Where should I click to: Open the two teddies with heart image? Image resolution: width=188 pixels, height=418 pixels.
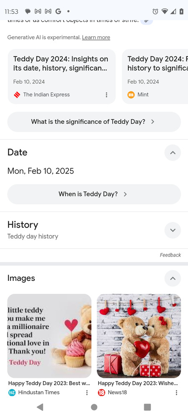139,336
